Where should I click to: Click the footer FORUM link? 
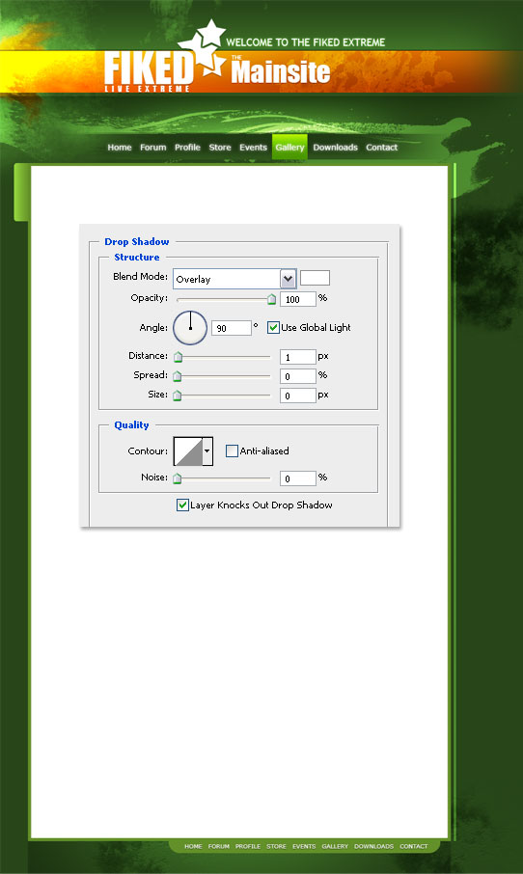pos(219,846)
